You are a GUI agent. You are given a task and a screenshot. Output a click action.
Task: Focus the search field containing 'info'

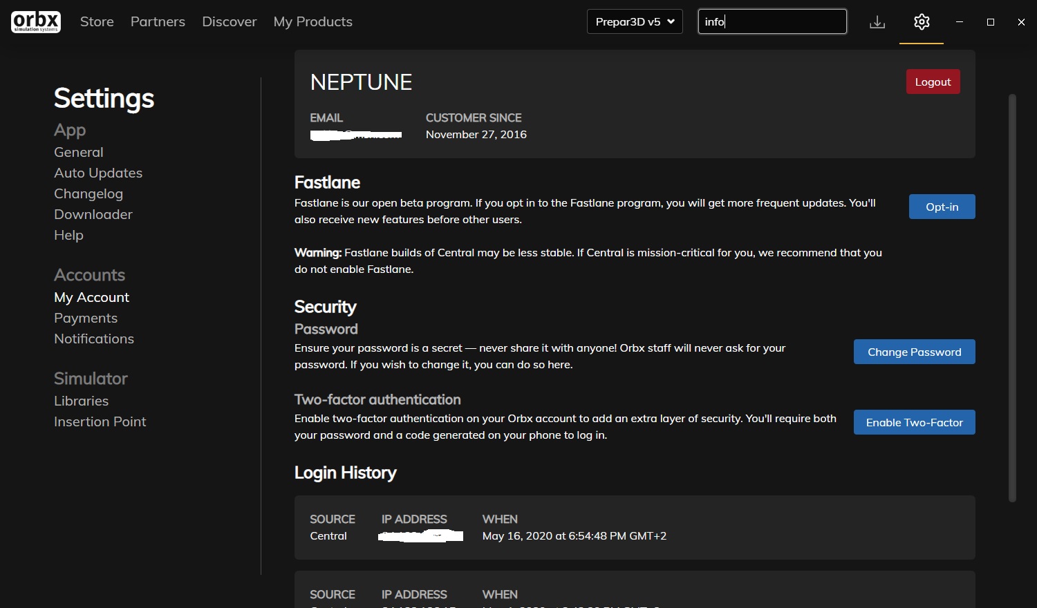[x=772, y=21]
